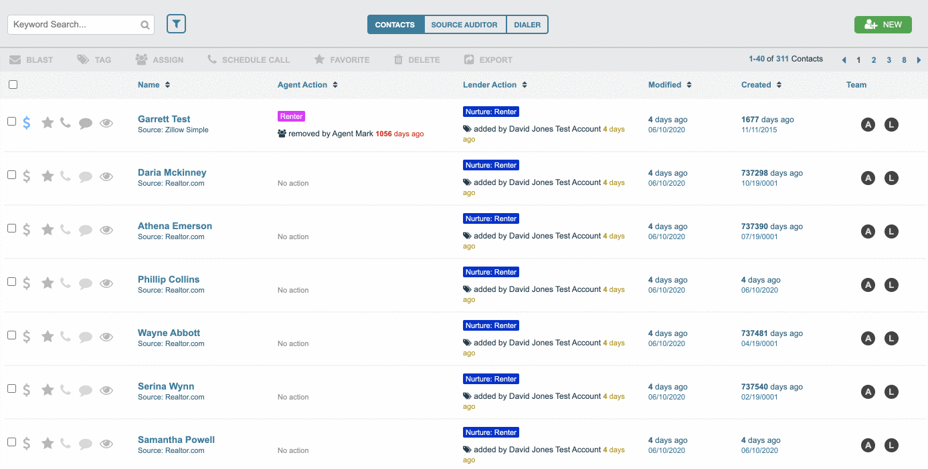The height and width of the screenshot is (469, 928).
Task: Toggle the eye icon for Serina Wynn
Action: point(106,390)
